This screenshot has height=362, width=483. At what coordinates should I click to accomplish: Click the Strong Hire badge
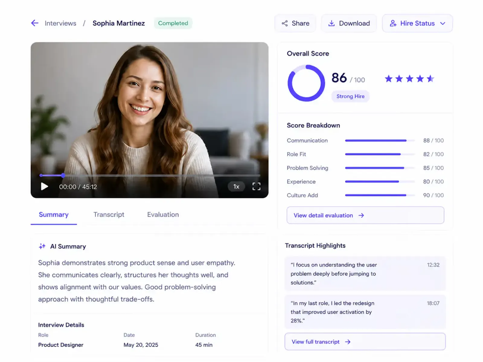point(350,96)
